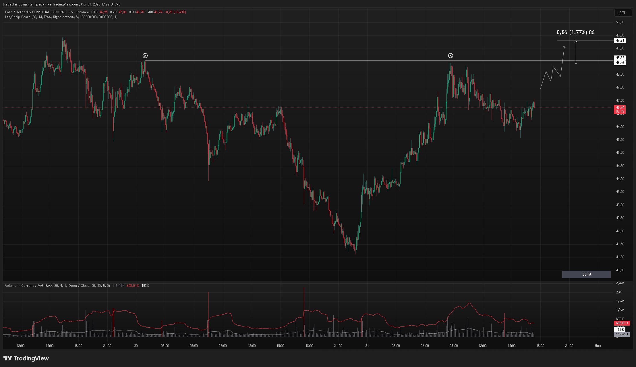Click the red 46,74 current price label
The width and height of the screenshot is (636, 367).
click(x=620, y=107)
